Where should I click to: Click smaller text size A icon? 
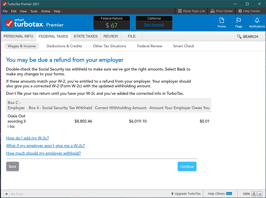(x=260, y=194)
